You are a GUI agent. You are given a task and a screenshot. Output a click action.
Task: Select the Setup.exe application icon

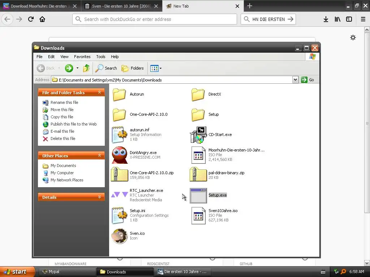[198, 195]
